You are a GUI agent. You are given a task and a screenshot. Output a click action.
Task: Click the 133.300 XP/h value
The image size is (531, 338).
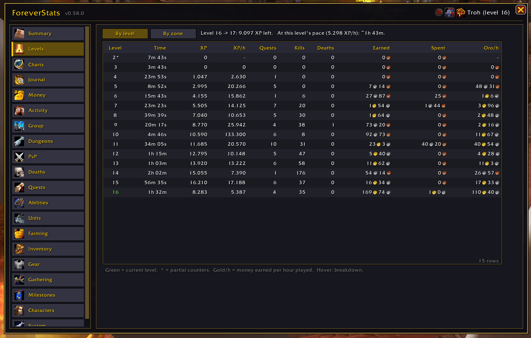[x=235, y=134]
